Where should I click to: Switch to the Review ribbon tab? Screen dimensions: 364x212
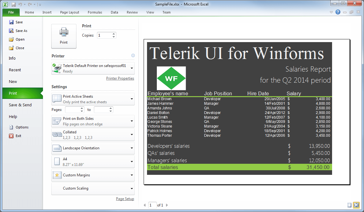[132, 12]
